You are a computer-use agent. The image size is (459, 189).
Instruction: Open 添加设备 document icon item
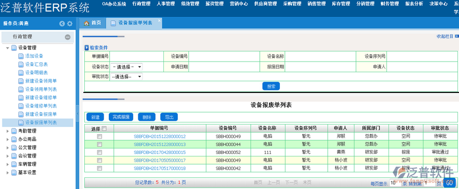[x=20, y=56]
